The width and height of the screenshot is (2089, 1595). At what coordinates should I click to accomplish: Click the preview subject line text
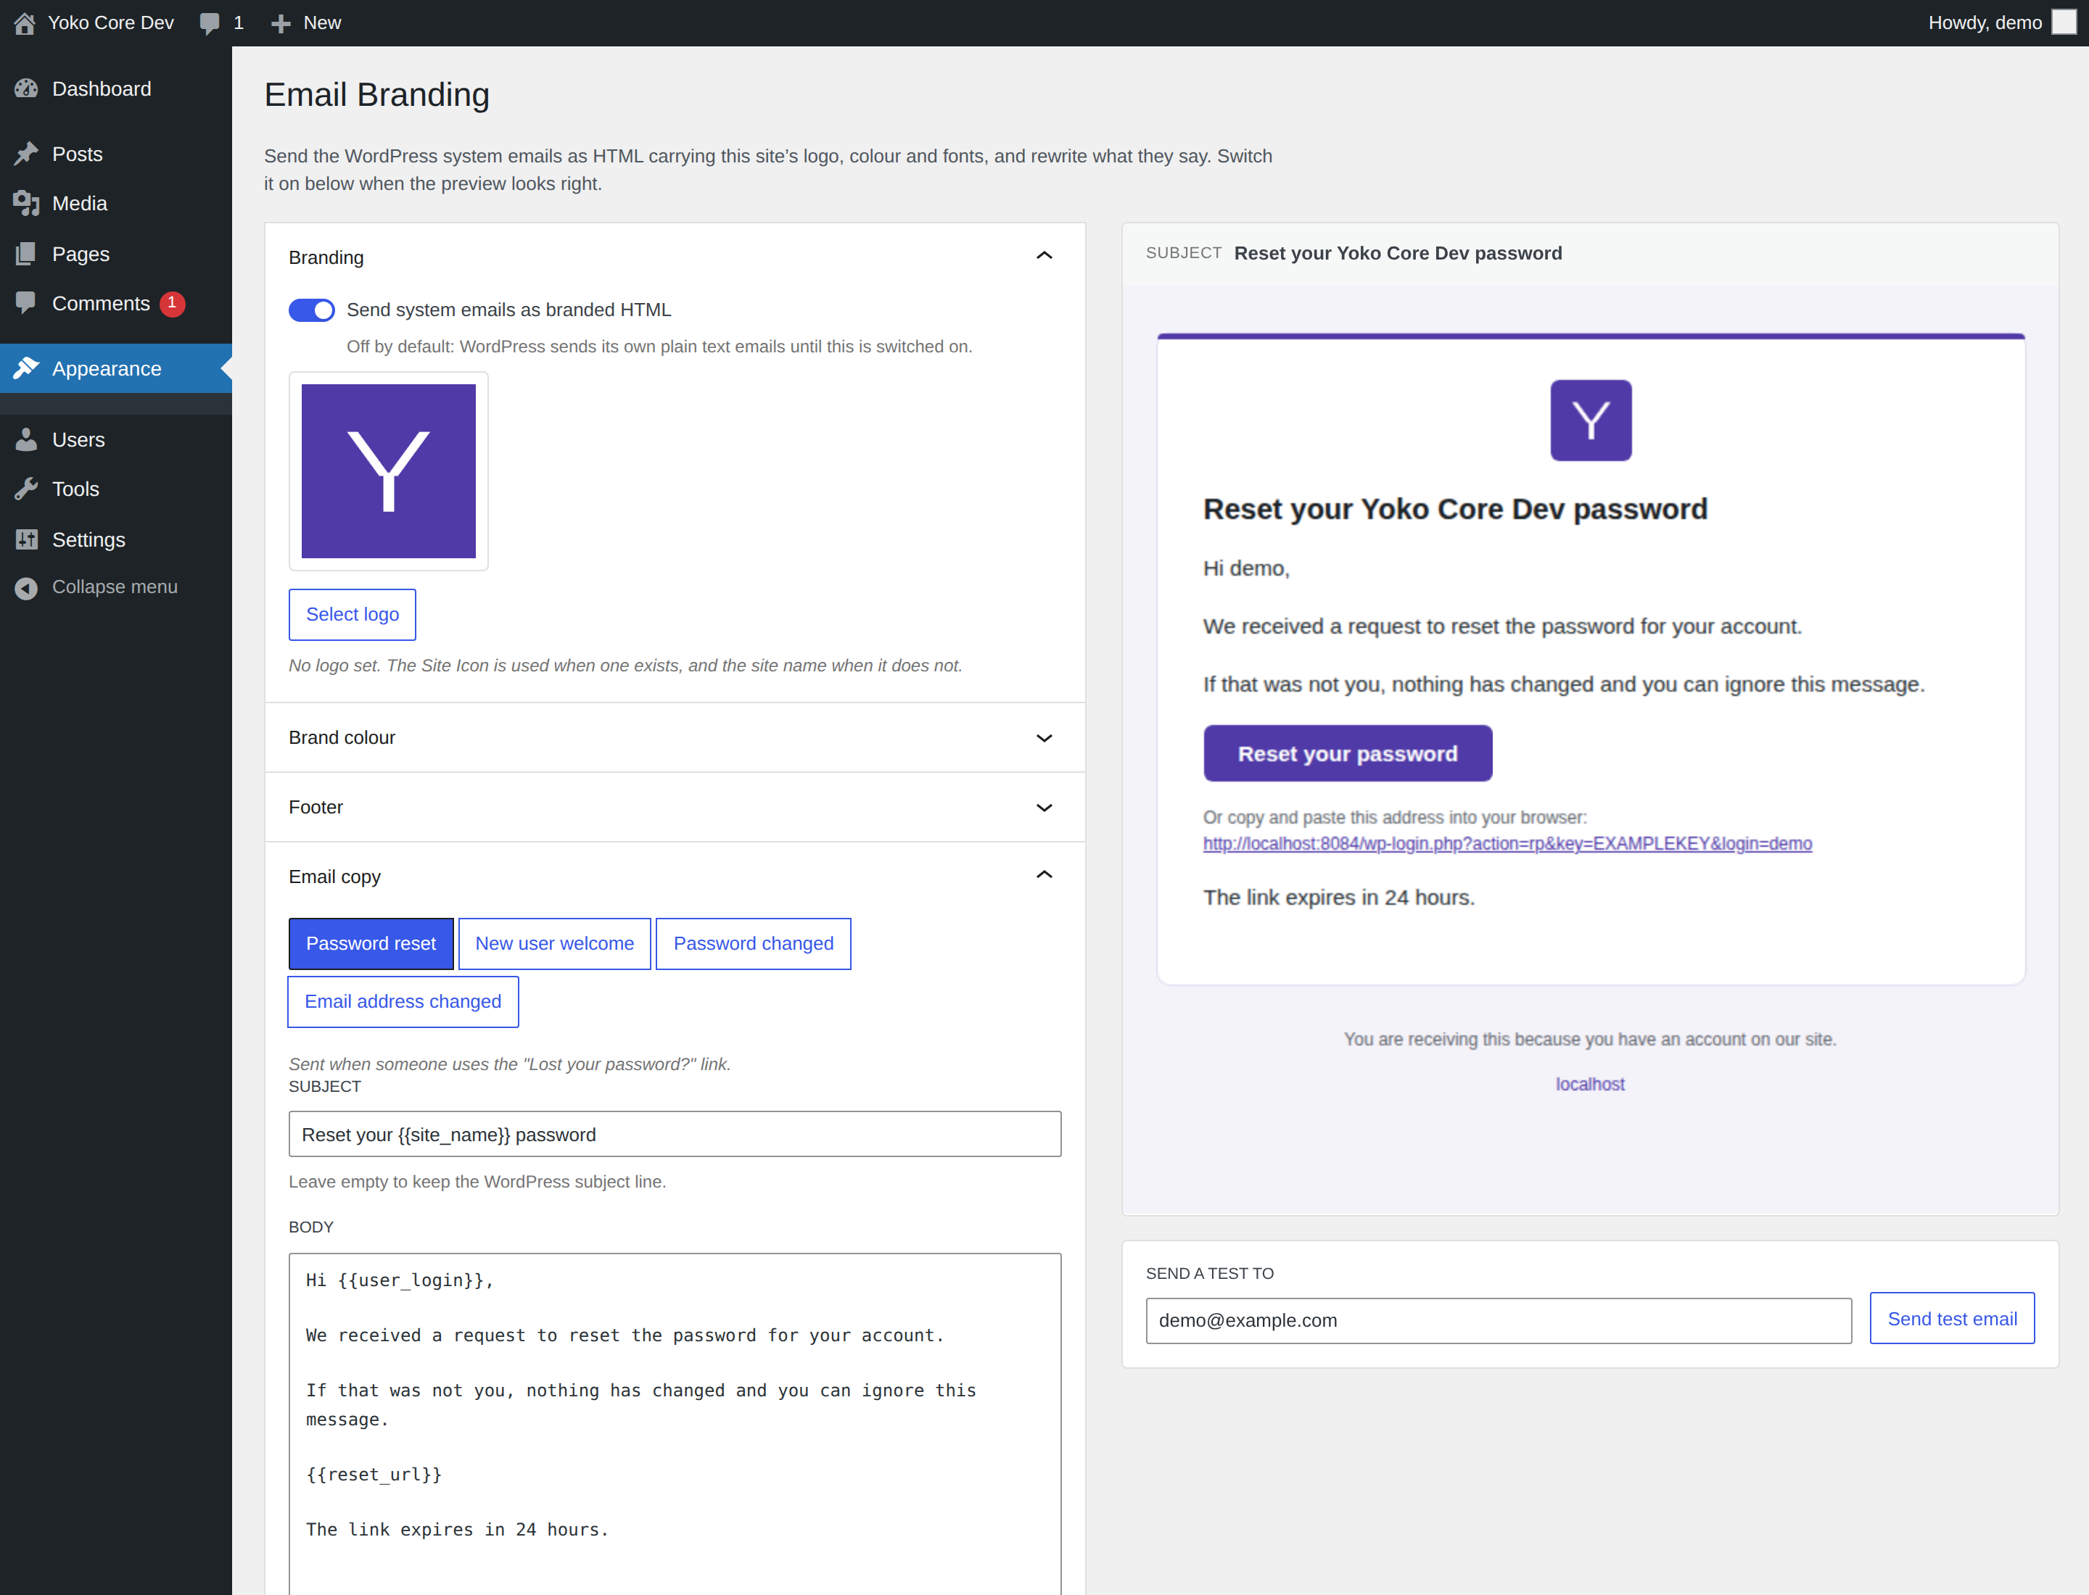[1398, 254]
